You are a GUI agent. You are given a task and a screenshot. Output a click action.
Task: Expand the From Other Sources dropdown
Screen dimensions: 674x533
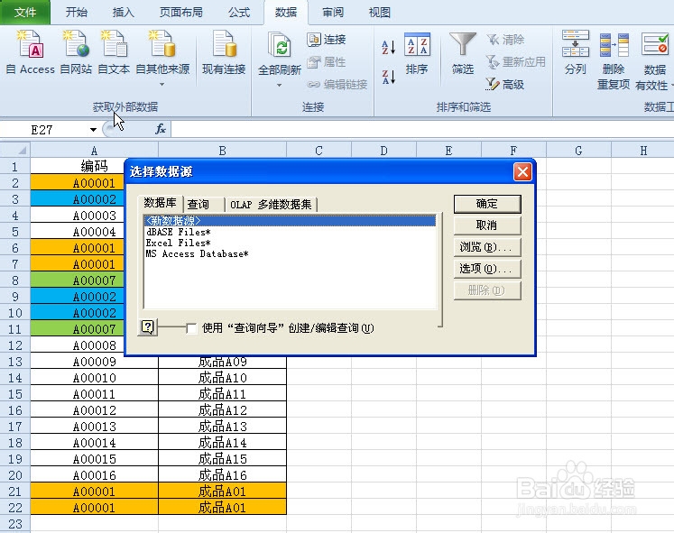pyautogui.click(x=162, y=85)
